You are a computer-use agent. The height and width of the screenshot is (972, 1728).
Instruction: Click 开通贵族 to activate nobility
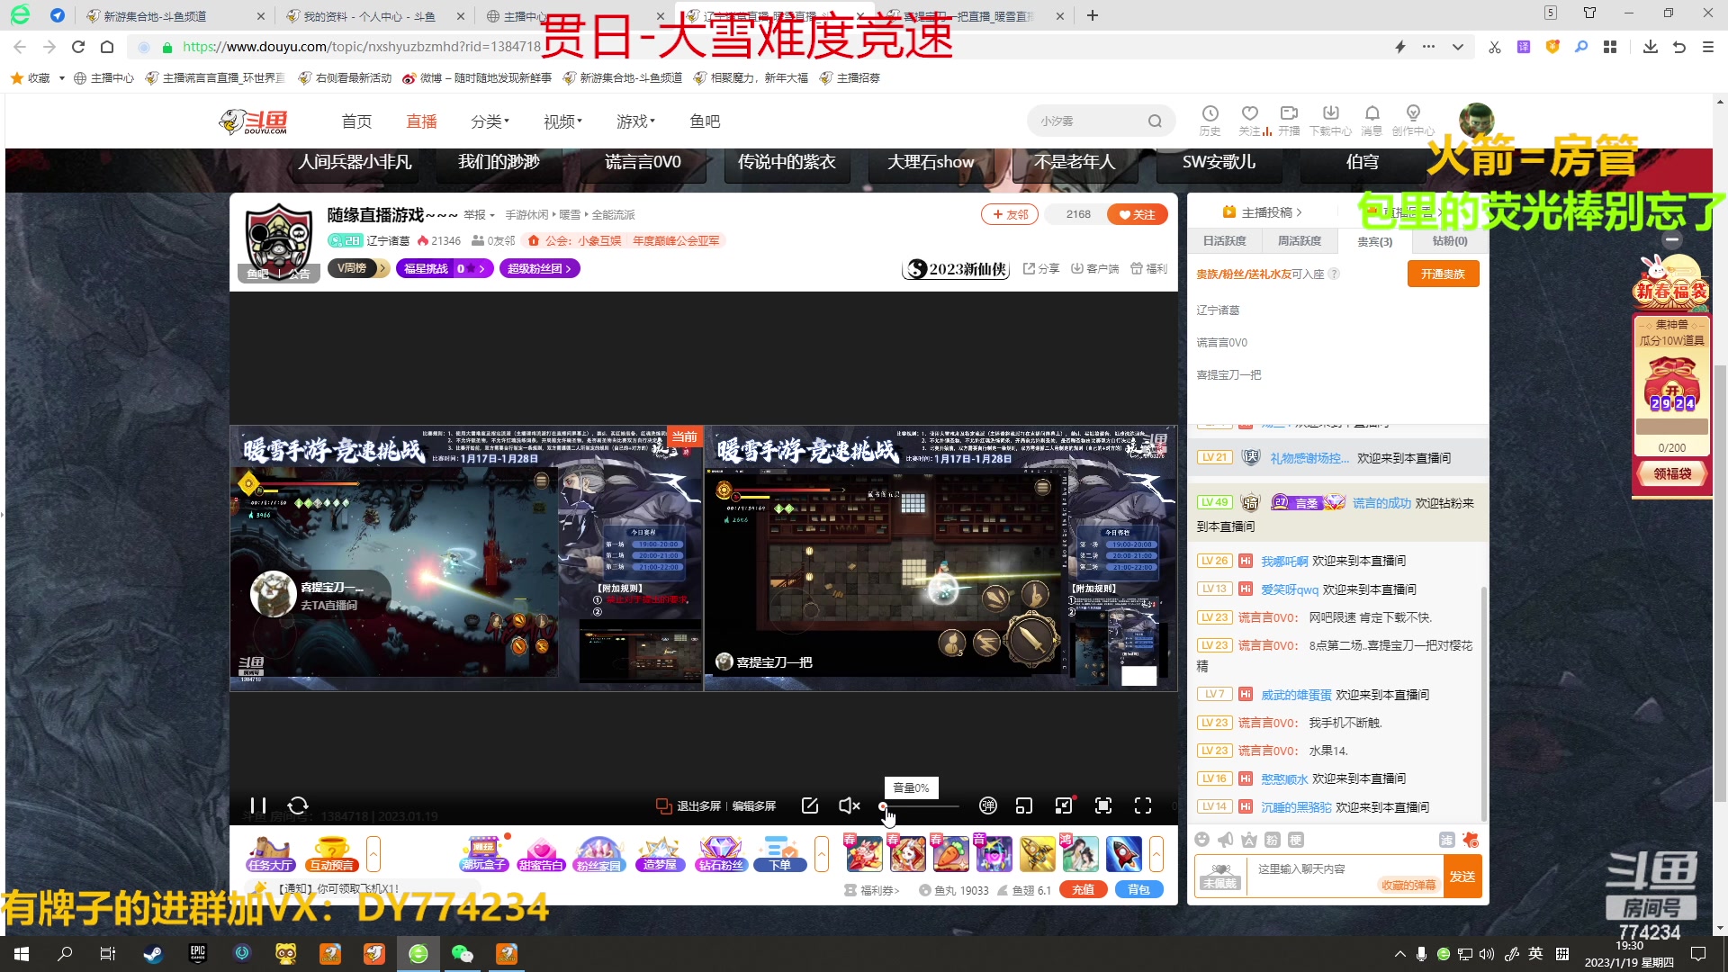click(x=1443, y=274)
